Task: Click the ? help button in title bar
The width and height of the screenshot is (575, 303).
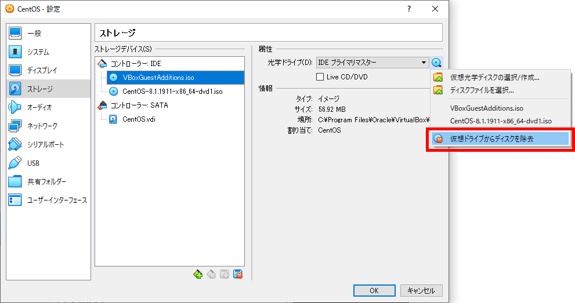Action: [x=409, y=9]
